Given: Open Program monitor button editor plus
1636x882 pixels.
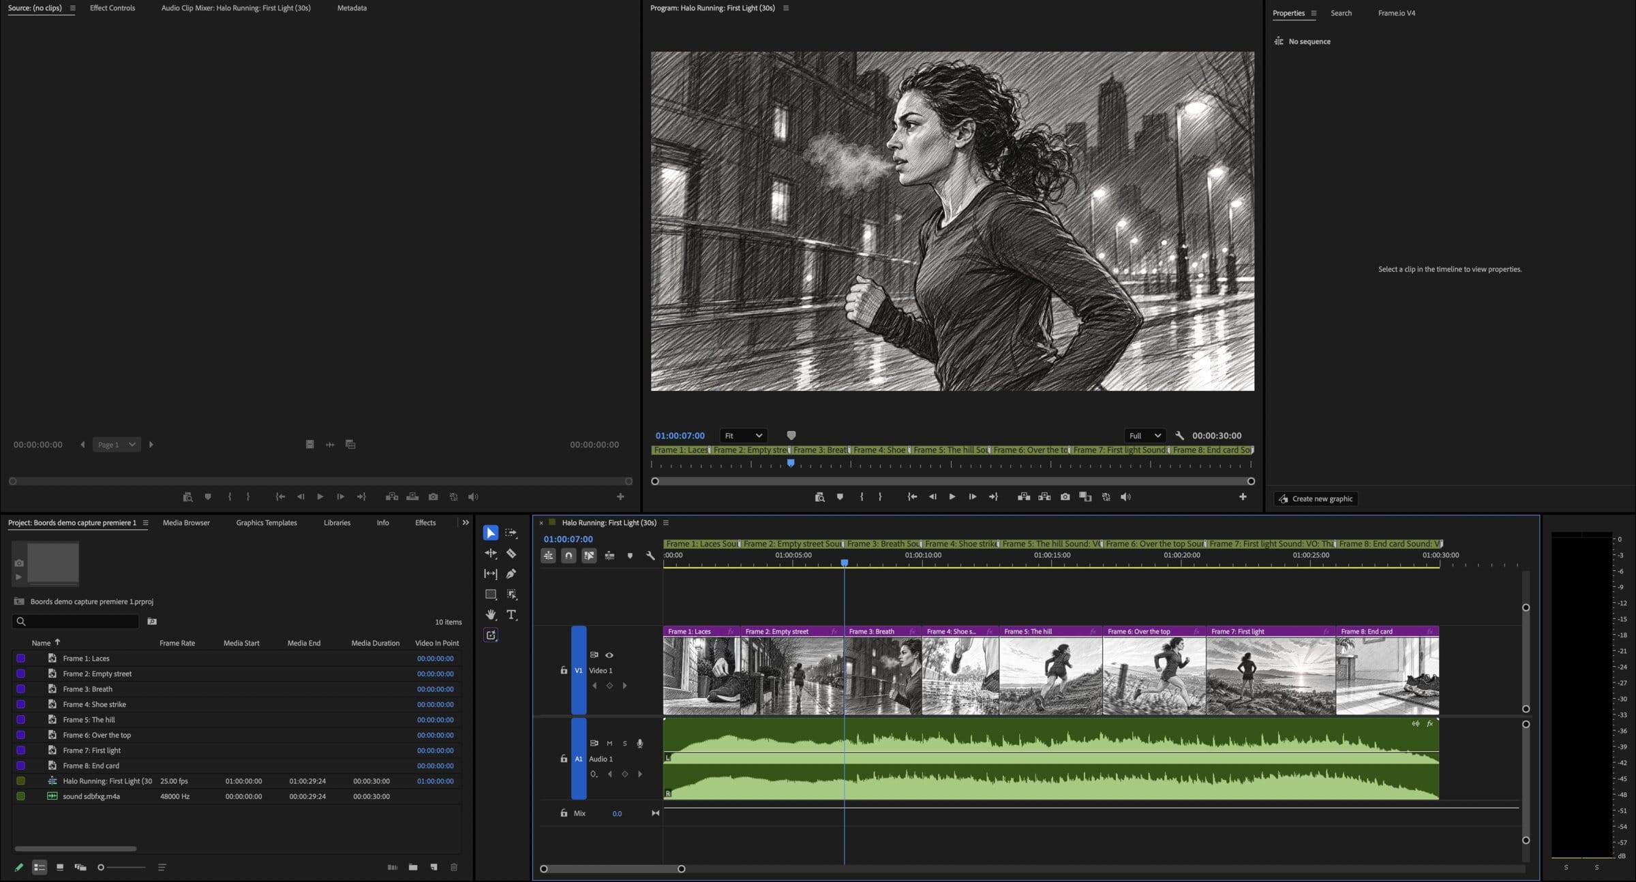Looking at the screenshot, I should tap(1243, 497).
